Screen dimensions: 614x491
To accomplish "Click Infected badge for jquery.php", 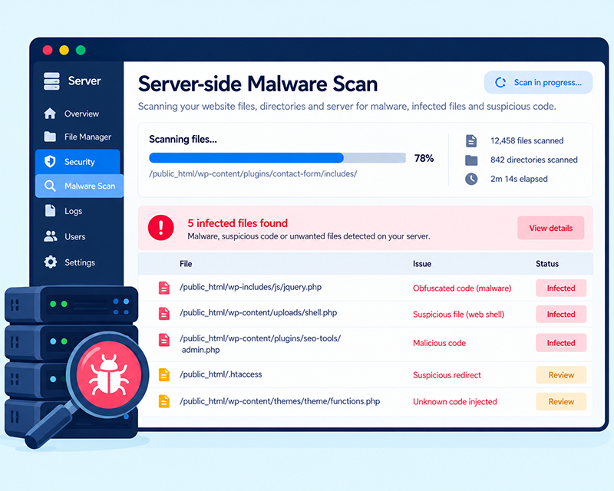I will point(561,288).
